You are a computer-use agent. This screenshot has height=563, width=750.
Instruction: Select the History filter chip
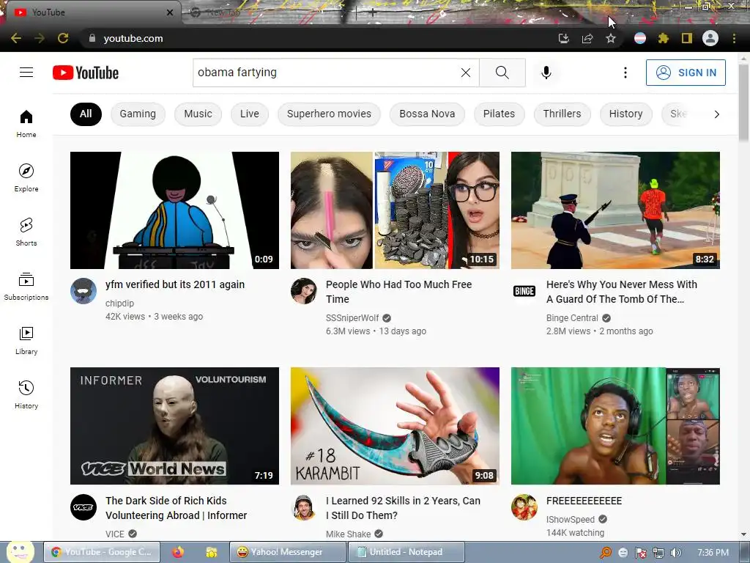[x=625, y=114]
